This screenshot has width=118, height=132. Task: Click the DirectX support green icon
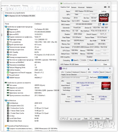tap(8, 73)
